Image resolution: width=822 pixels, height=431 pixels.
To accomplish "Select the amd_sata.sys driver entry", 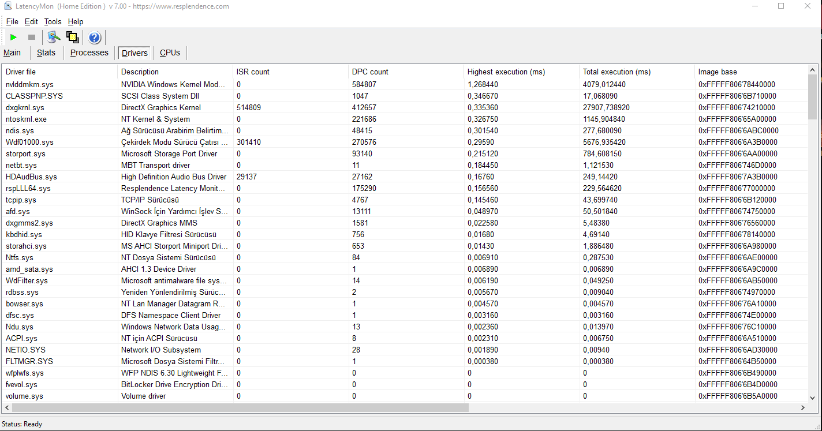I will (x=405, y=269).
